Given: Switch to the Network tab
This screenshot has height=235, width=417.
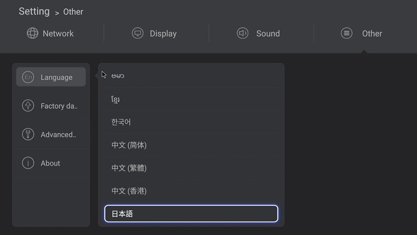Looking at the screenshot, I should click(58, 33).
